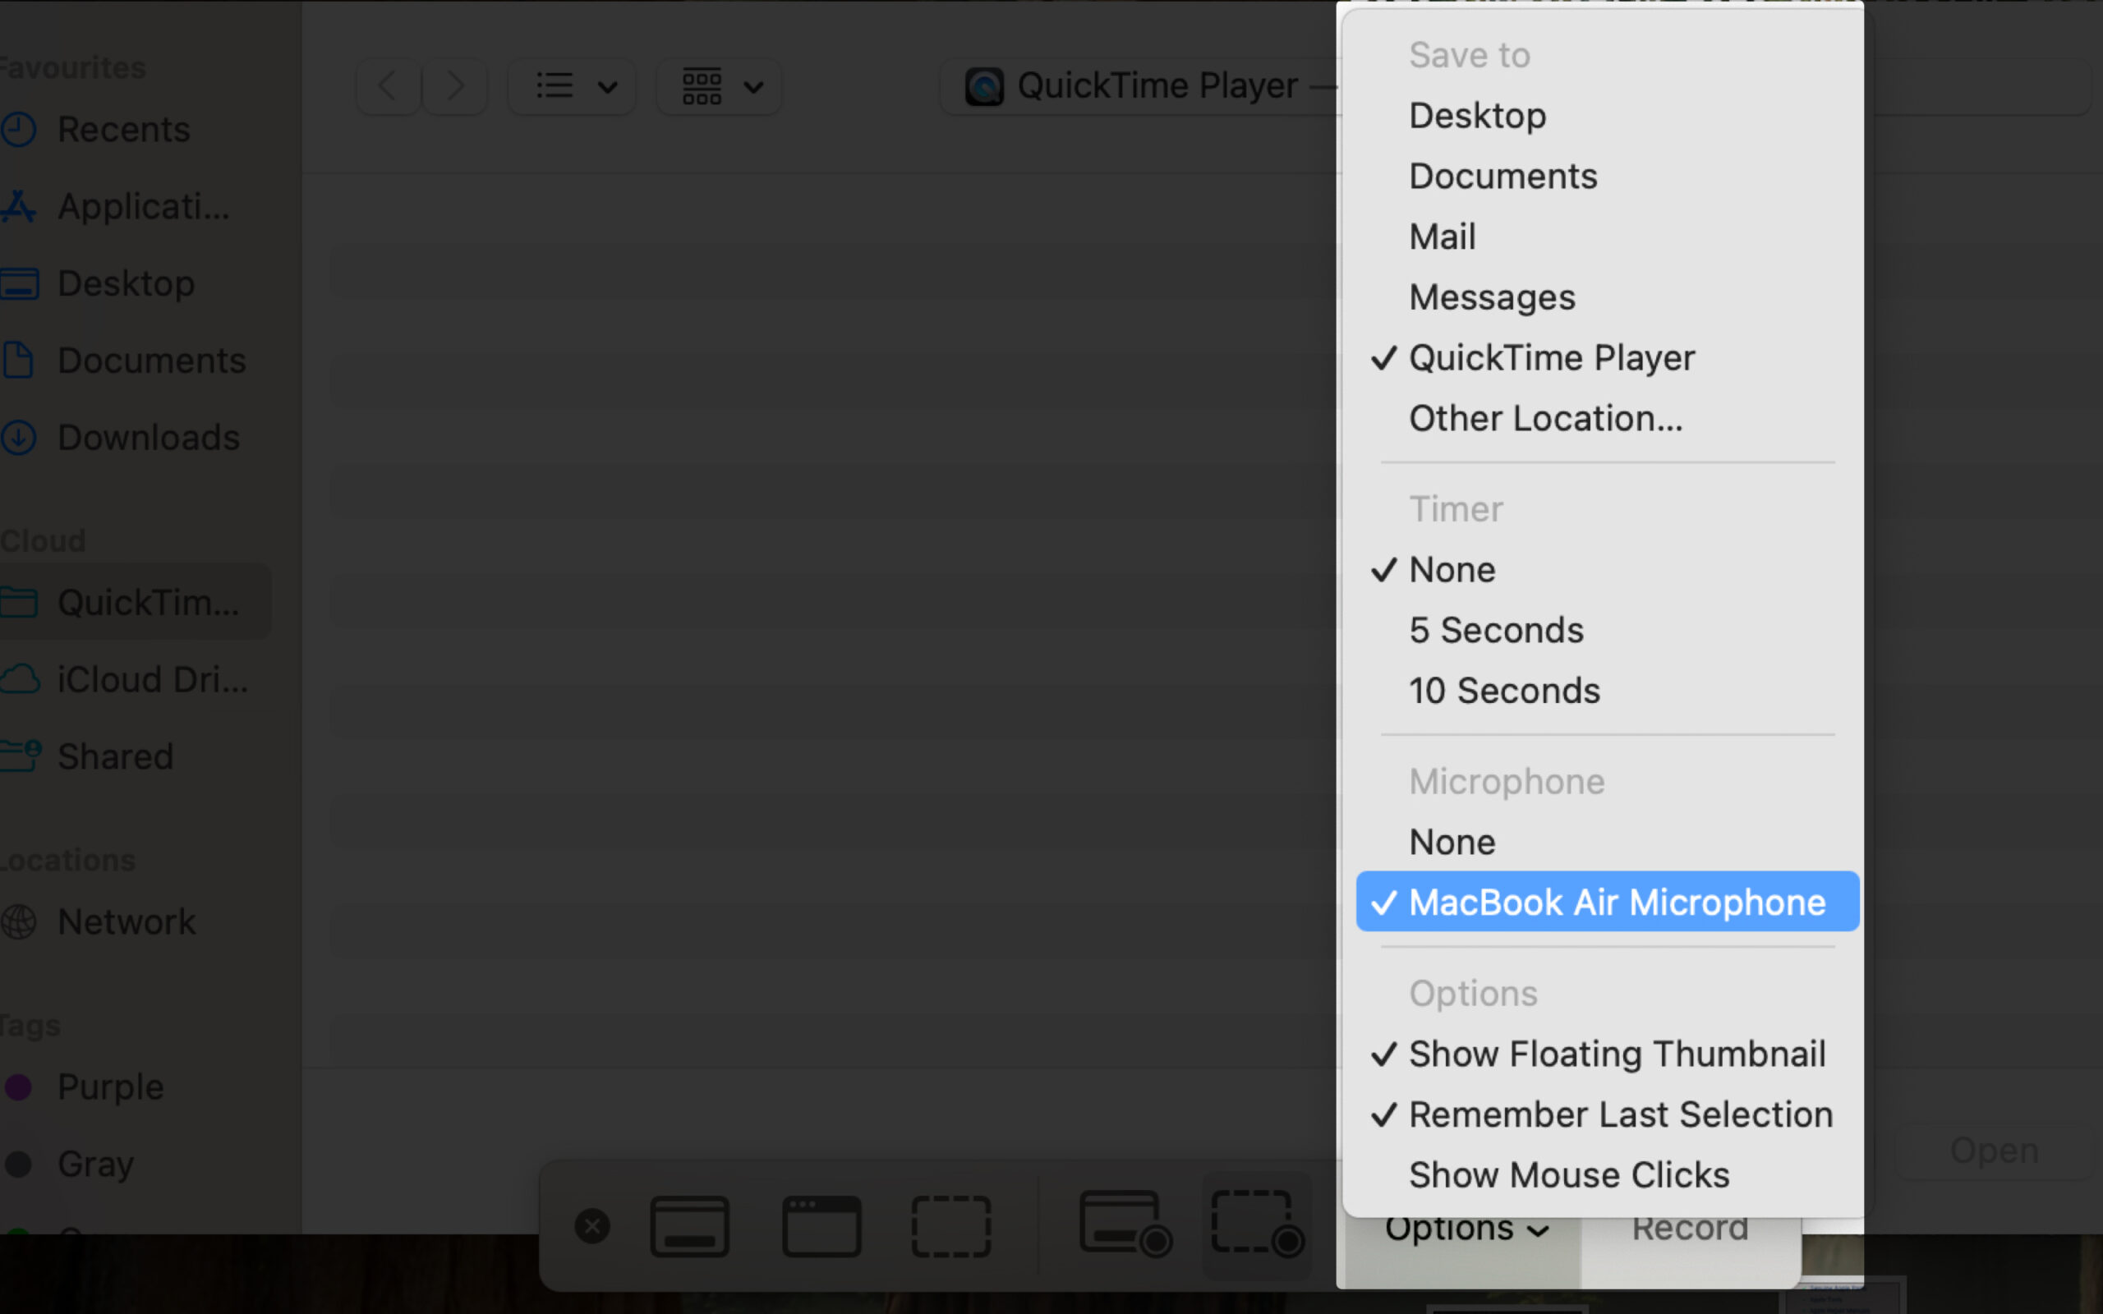Image resolution: width=2103 pixels, height=1314 pixels.
Task: Open iCloud Drive from the sidebar
Action: click(152, 680)
